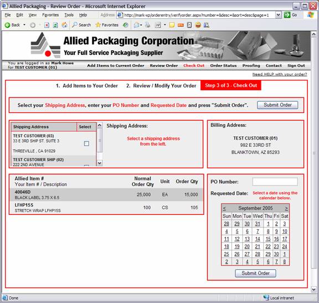Open the Address bar URL dropdown
This screenshot has width=319, height=303.
coord(278,15)
